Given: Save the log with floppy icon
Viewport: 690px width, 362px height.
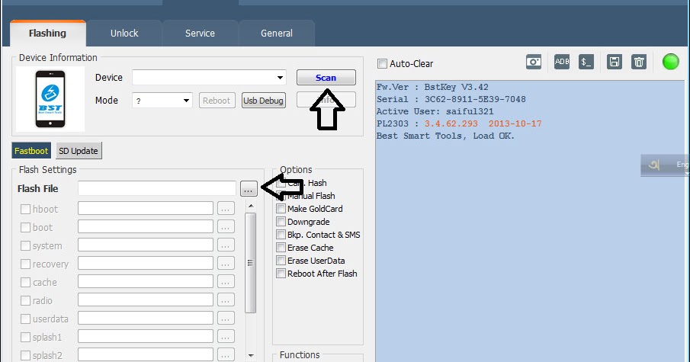Looking at the screenshot, I should pos(615,62).
